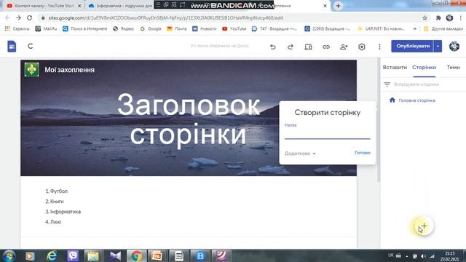Click the Google account avatar
Screen dimensions: 466x262
coord(454,47)
